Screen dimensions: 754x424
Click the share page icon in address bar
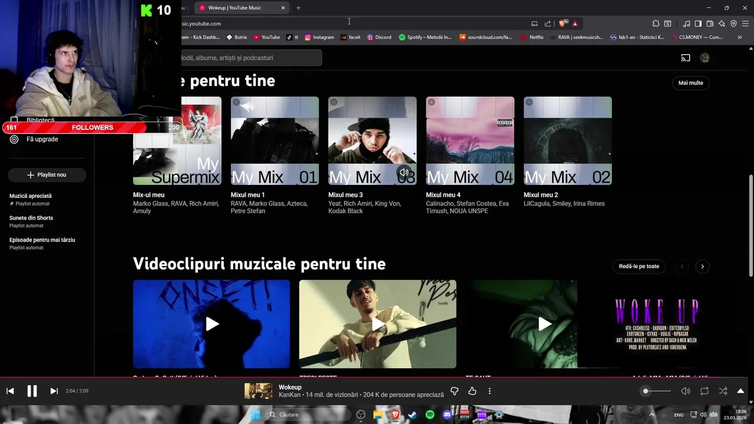pos(548,24)
